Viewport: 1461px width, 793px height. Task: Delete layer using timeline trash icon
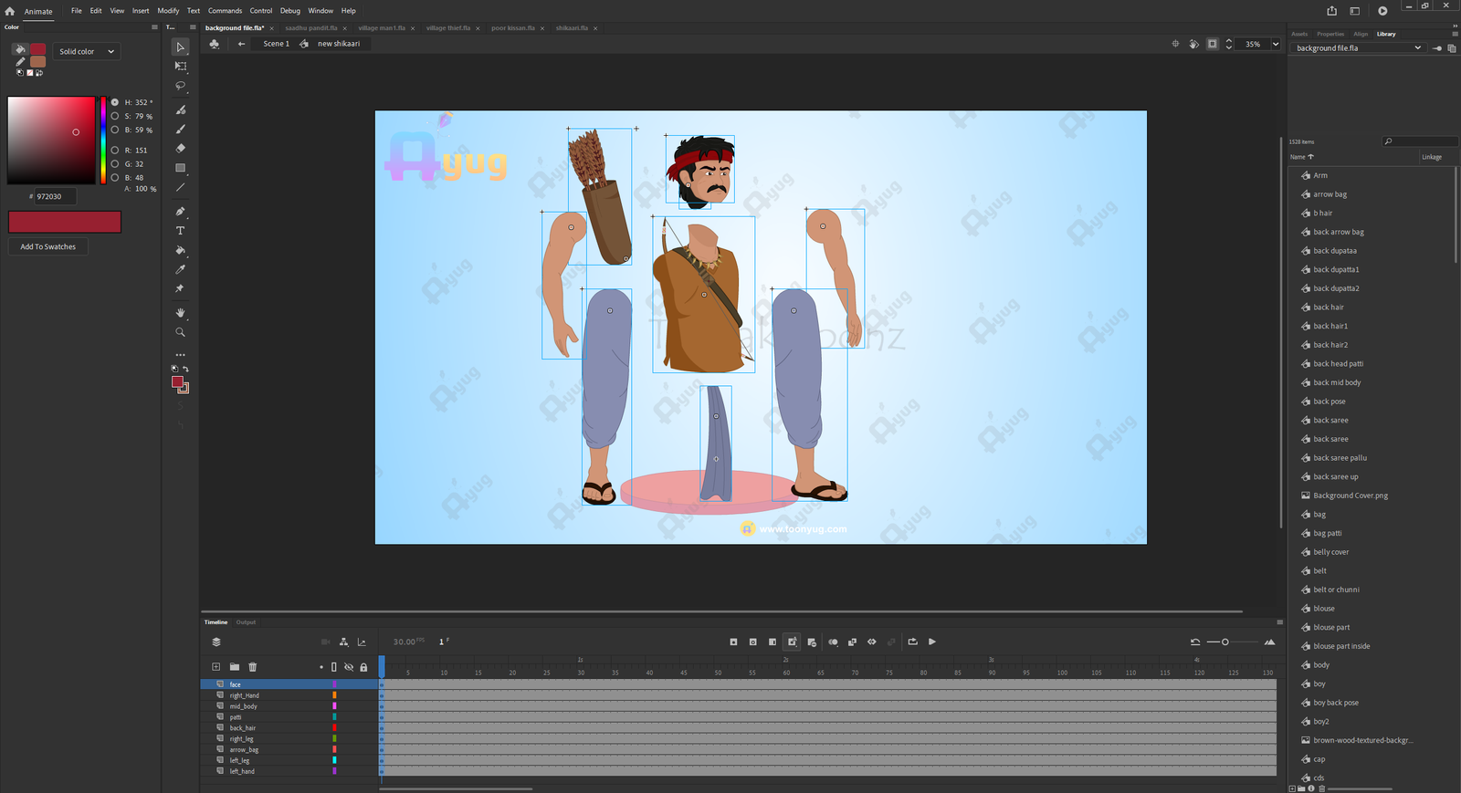click(x=253, y=667)
